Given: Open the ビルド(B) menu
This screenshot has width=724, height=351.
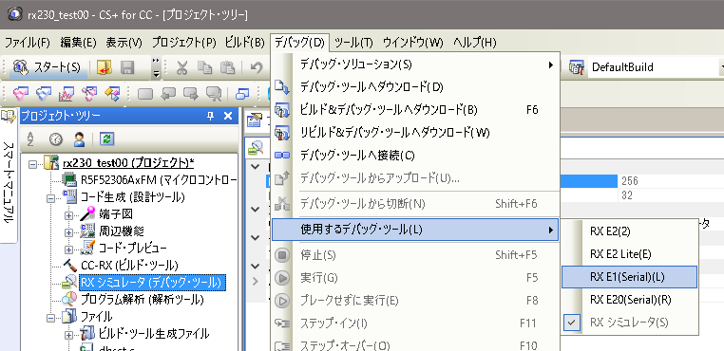Looking at the screenshot, I should pos(244,43).
